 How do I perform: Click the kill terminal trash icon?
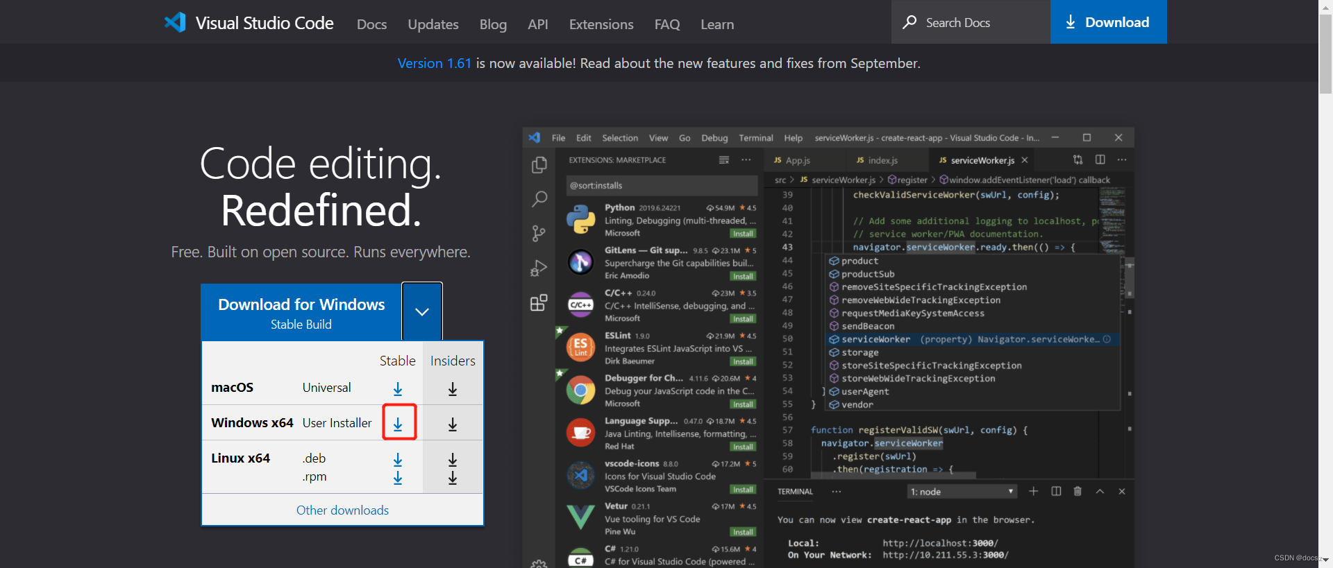(x=1078, y=491)
